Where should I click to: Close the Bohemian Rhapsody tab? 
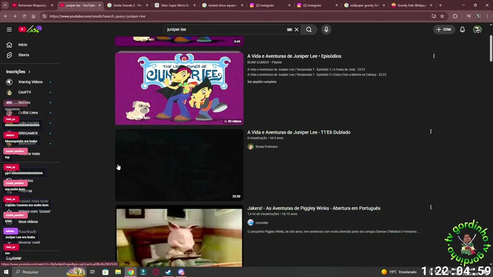pyautogui.click(x=52, y=5)
